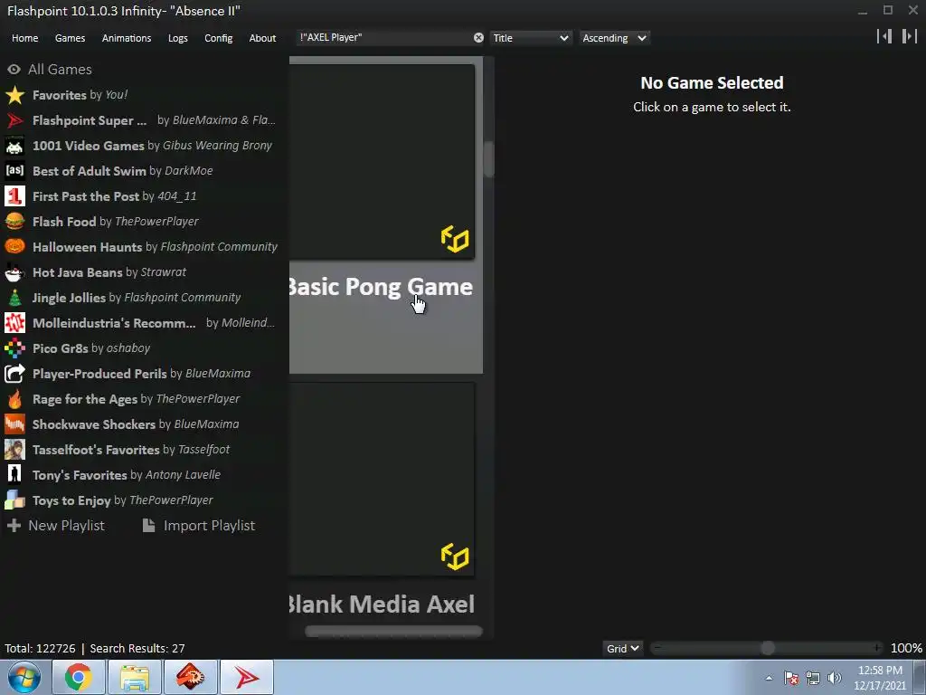Screen dimensions: 926x695
Task: Open the Logs tab
Action: click(178, 38)
